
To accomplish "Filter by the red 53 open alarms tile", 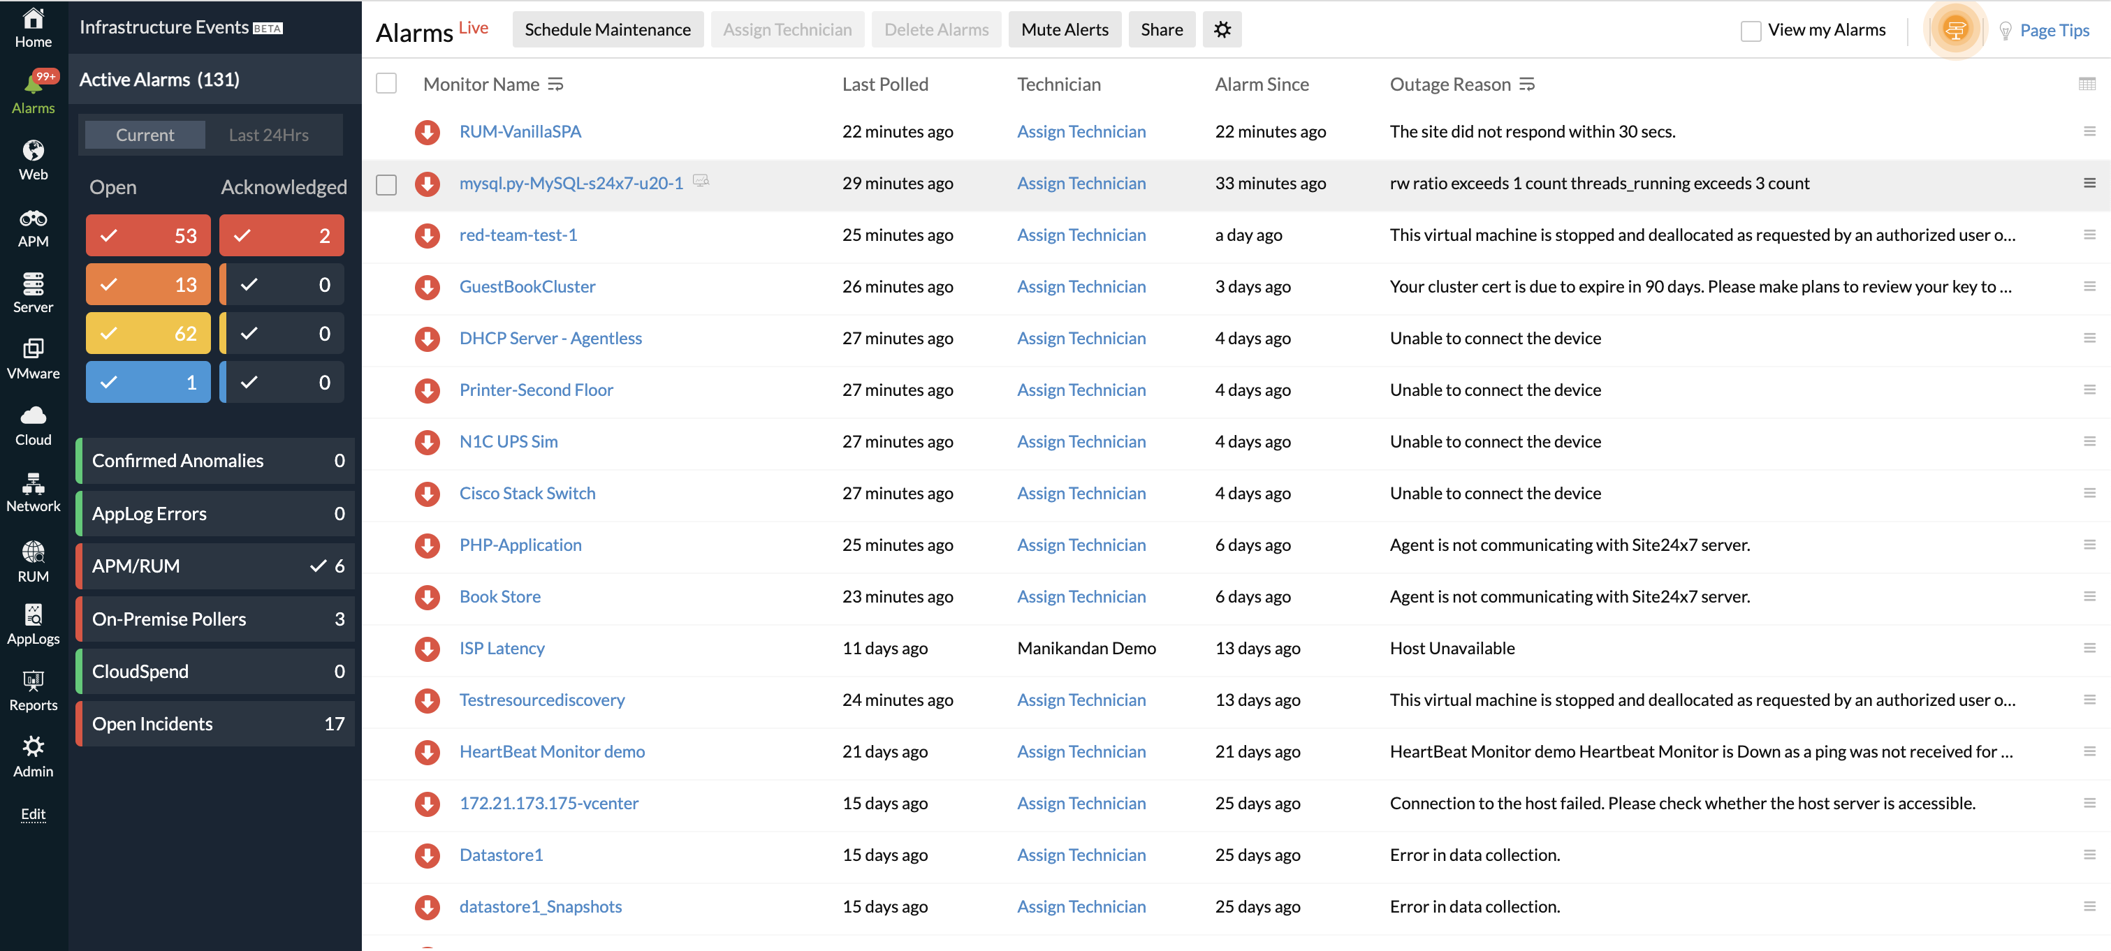I will pyautogui.click(x=148, y=236).
